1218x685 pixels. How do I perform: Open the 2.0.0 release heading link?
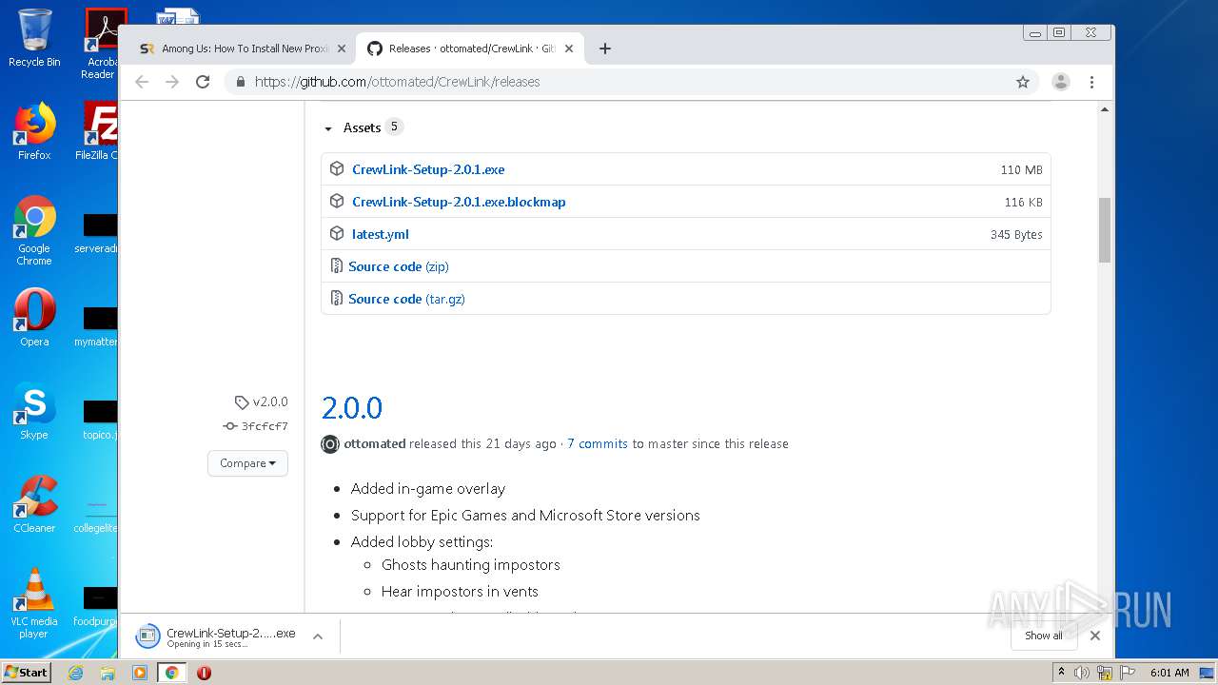[x=352, y=408]
